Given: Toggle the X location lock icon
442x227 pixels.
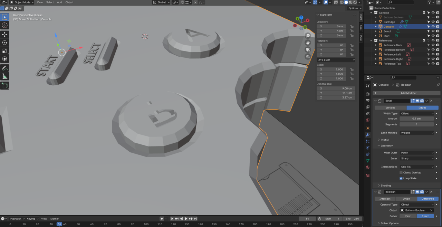Looking at the screenshot, I should coord(352,26).
